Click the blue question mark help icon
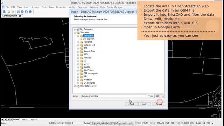 [22, 12]
